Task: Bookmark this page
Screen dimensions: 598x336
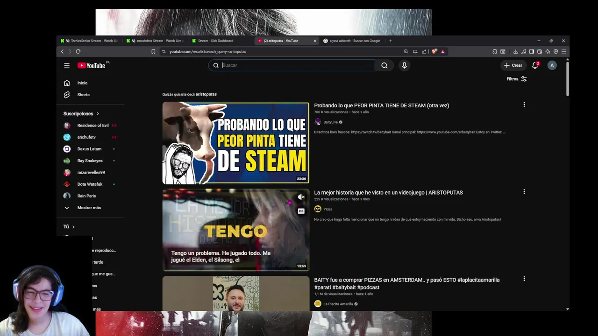Action: click(x=153, y=51)
